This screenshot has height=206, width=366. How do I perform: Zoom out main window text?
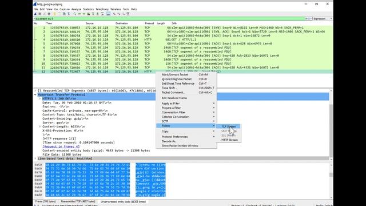coord(119,14)
